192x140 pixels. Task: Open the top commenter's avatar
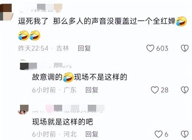pos(6,12)
